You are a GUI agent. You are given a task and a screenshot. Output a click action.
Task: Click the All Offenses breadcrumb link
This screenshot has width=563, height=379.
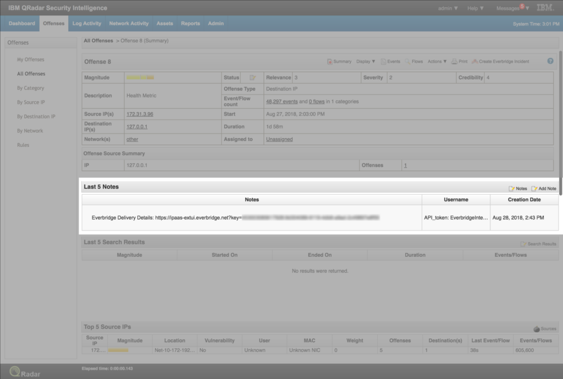point(98,41)
